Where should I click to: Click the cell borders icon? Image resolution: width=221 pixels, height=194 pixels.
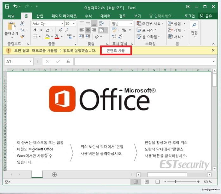pos(35,36)
